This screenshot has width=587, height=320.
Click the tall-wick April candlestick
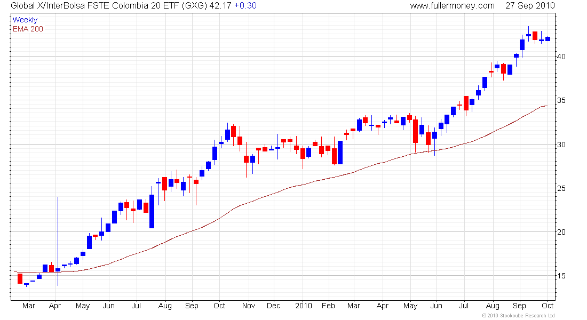[x=58, y=241]
